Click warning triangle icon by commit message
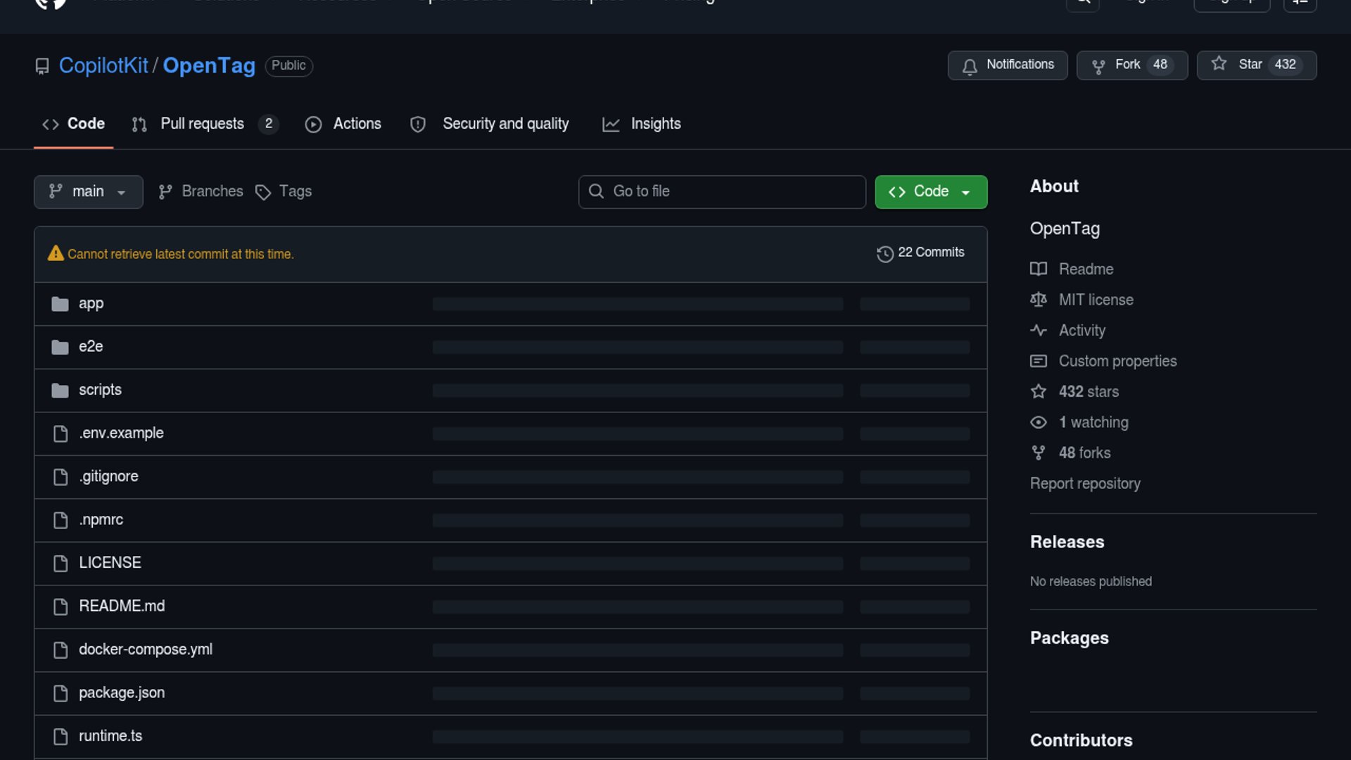The image size is (1351, 760). pos(56,253)
